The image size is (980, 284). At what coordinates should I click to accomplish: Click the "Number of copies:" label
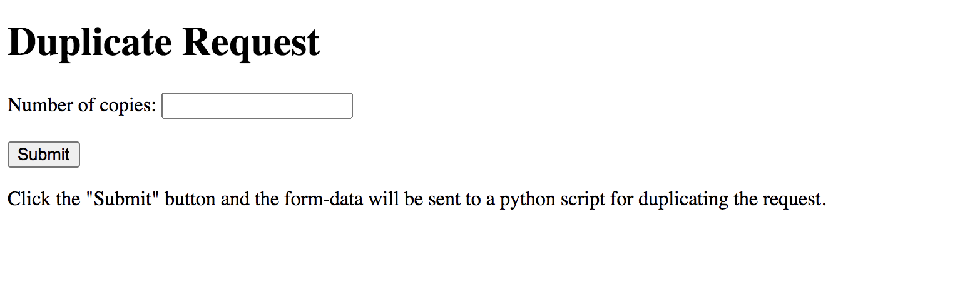tap(81, 106)
